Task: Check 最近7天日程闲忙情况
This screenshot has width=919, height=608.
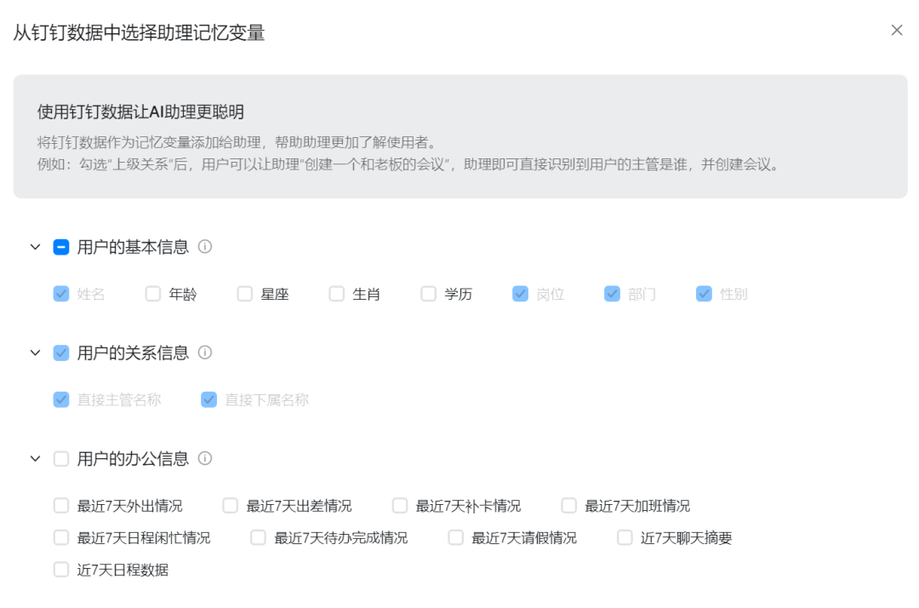Action: coord(61,537)
